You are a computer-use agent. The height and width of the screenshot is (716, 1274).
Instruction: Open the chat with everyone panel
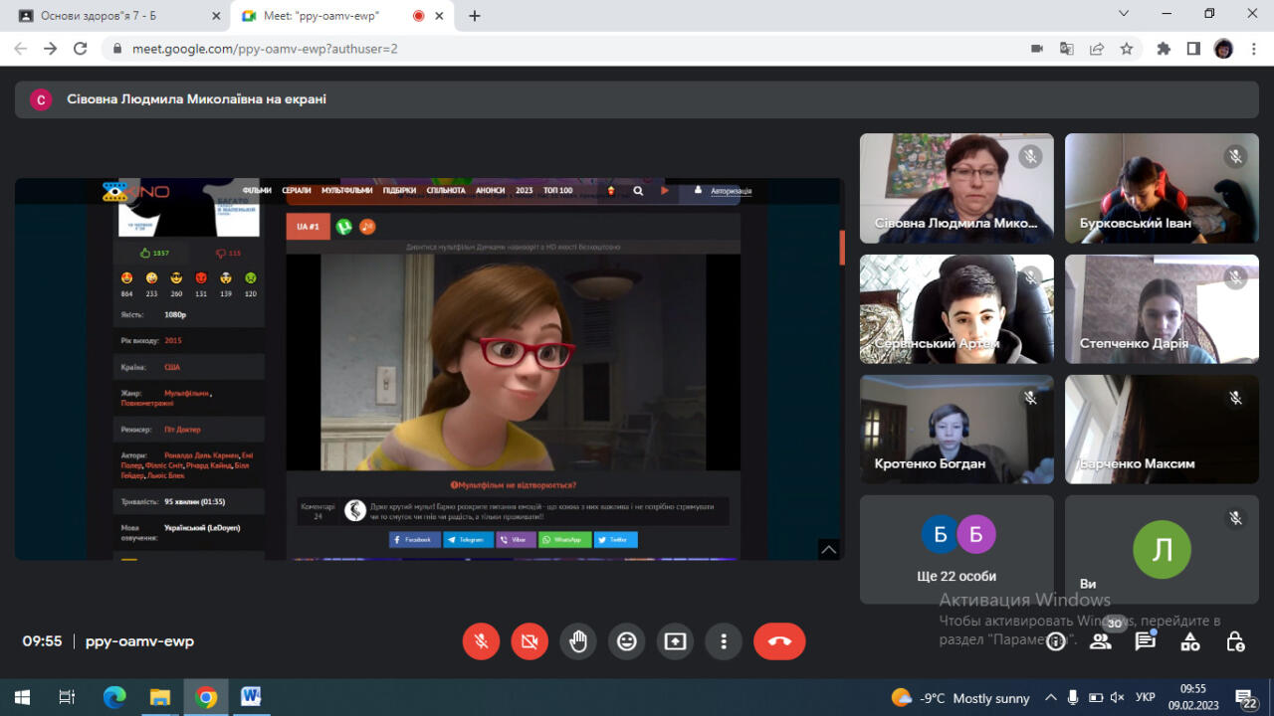point(1146,641)
